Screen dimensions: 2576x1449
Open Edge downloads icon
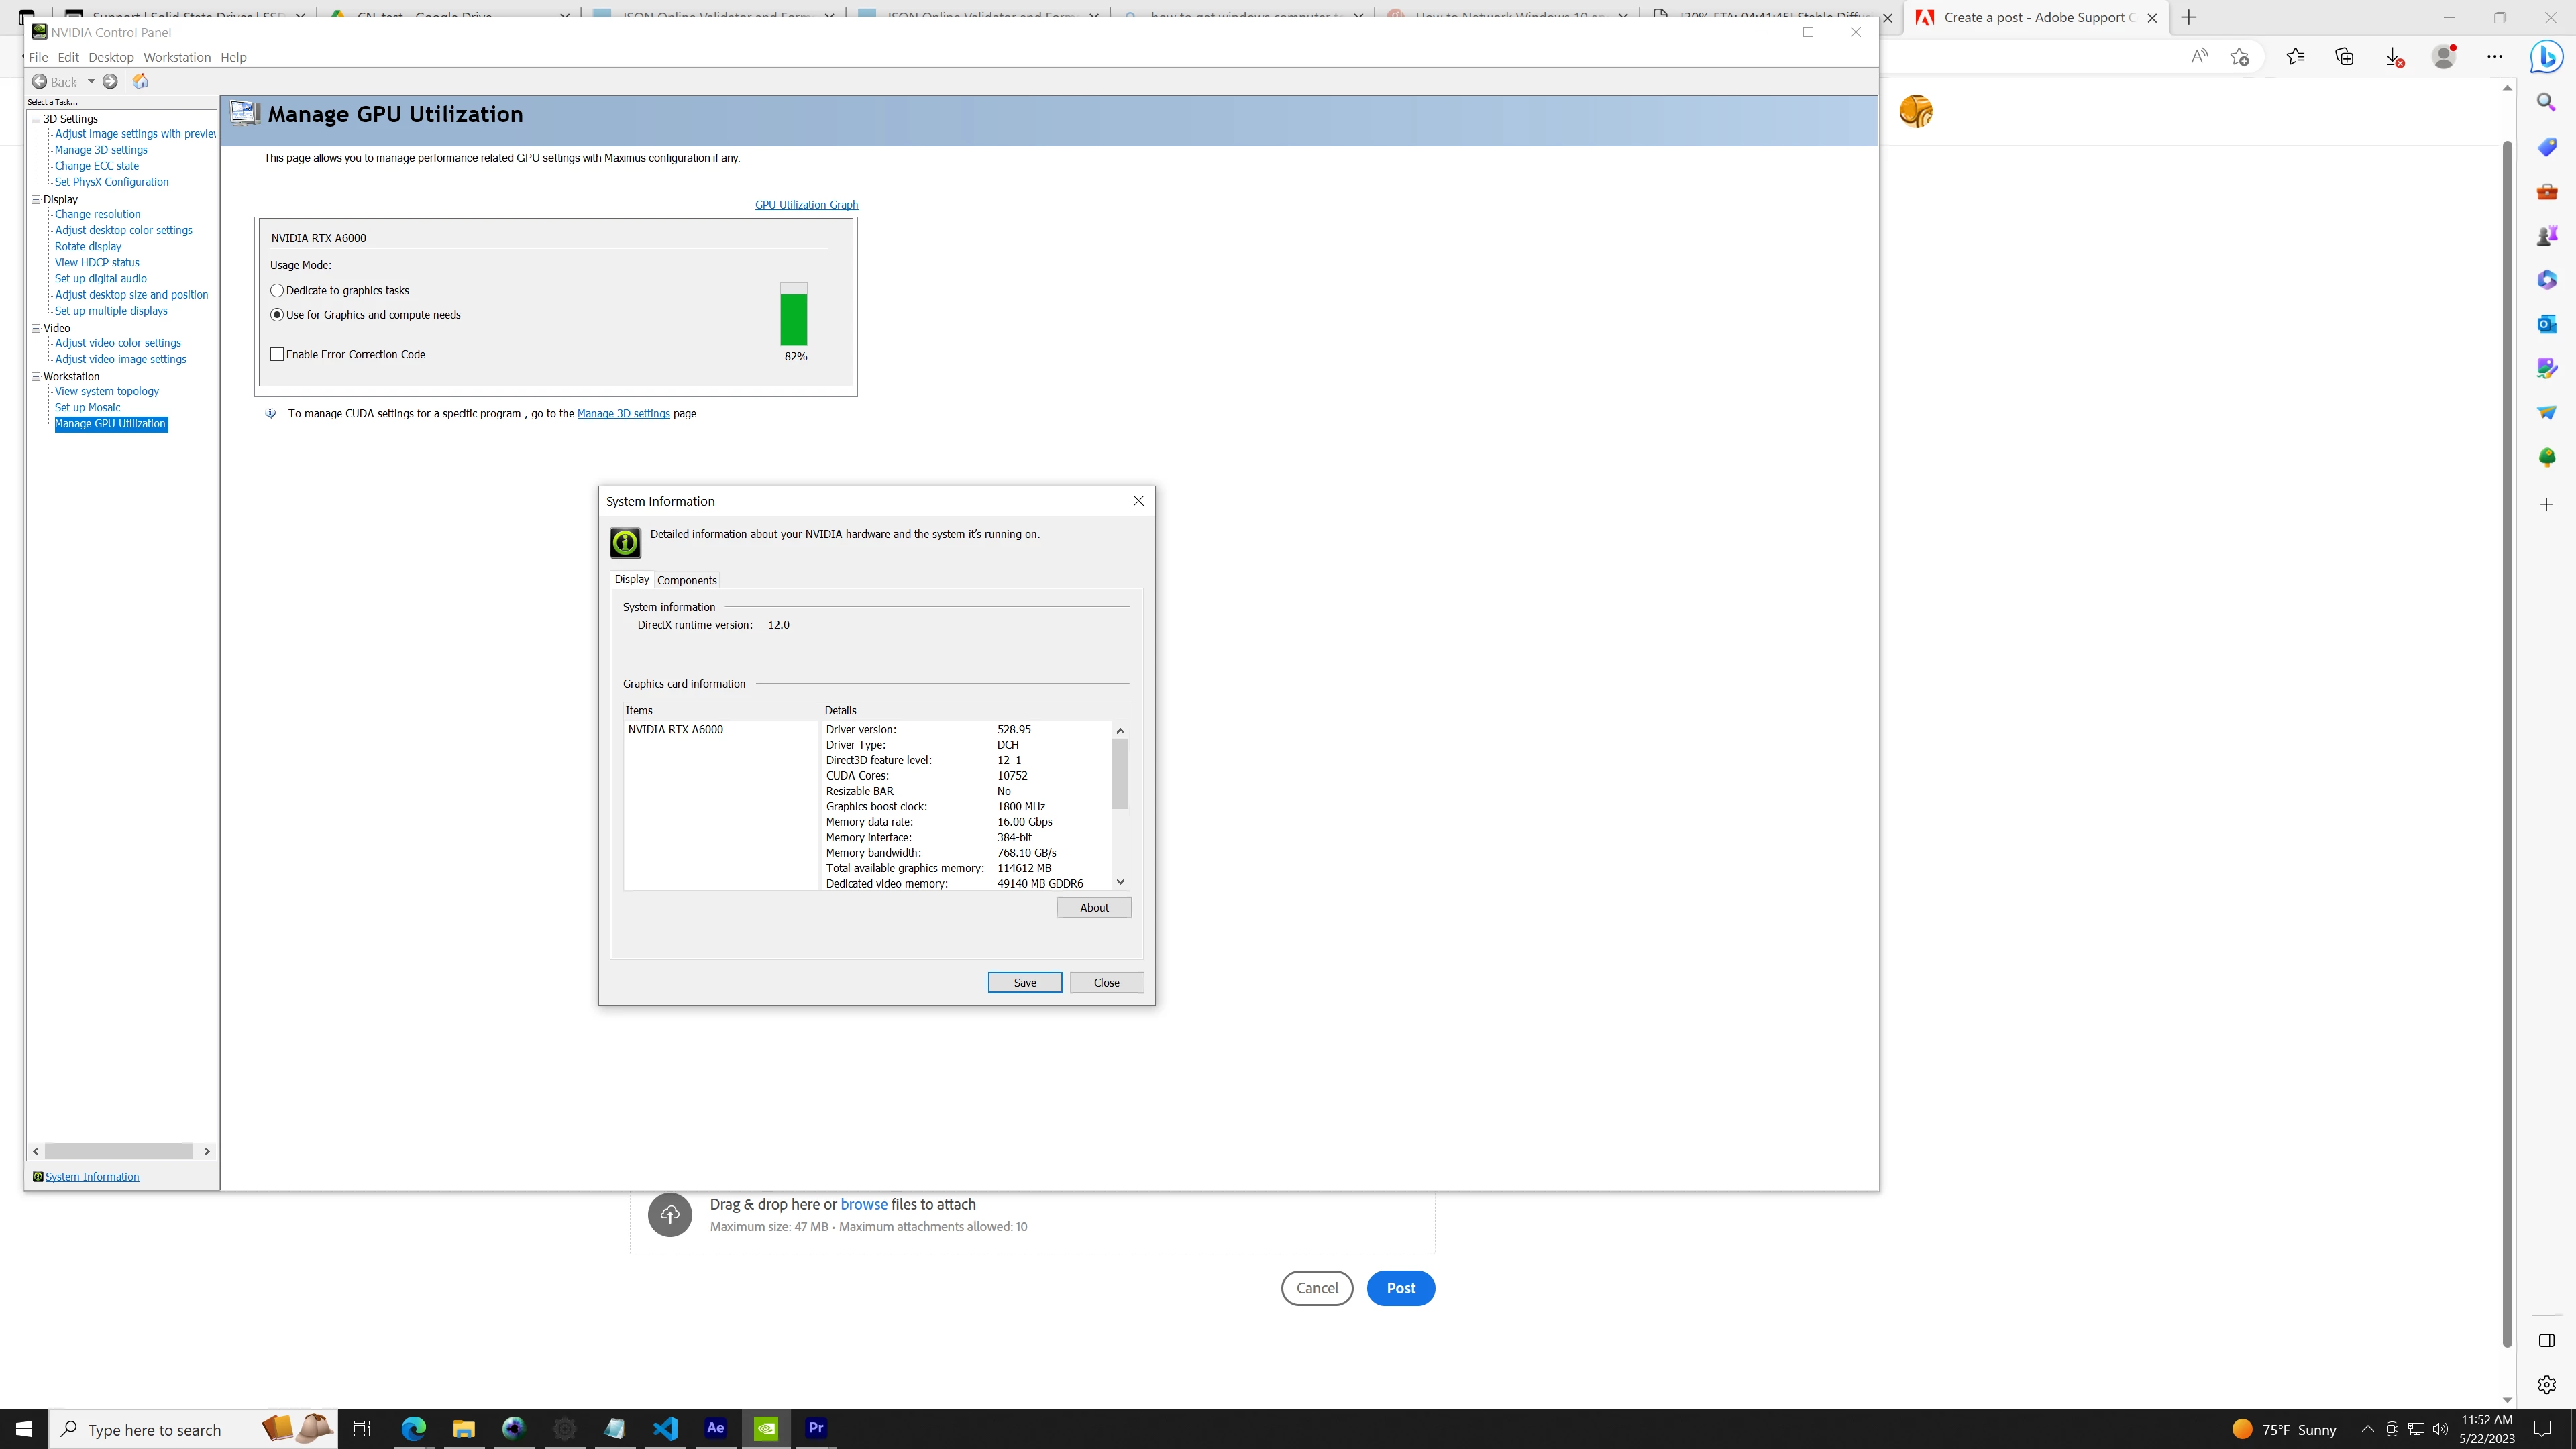pos(2394,57)
